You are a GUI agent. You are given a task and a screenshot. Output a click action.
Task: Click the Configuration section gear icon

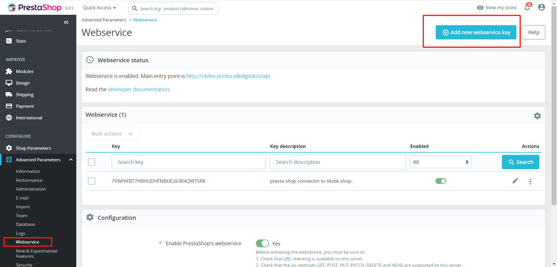click(90, 217)
